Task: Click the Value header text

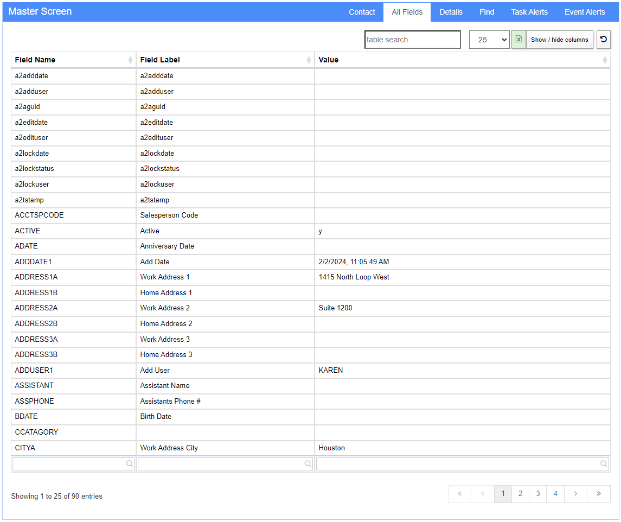Action: coord(328,60)
